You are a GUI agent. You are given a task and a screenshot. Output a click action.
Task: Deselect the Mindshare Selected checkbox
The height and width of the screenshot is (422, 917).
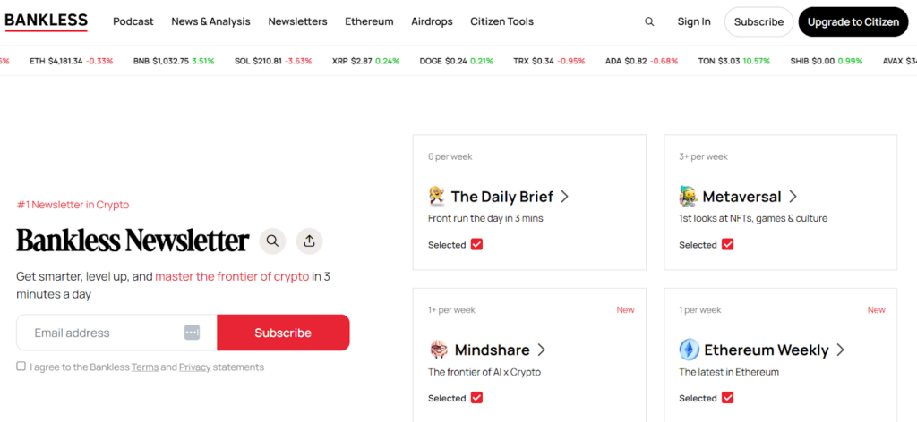(476, 398)
